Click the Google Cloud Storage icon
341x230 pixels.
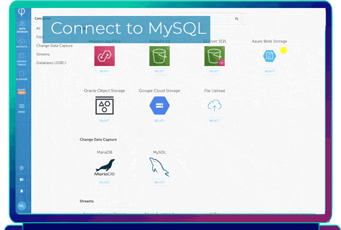pos(159,105)
